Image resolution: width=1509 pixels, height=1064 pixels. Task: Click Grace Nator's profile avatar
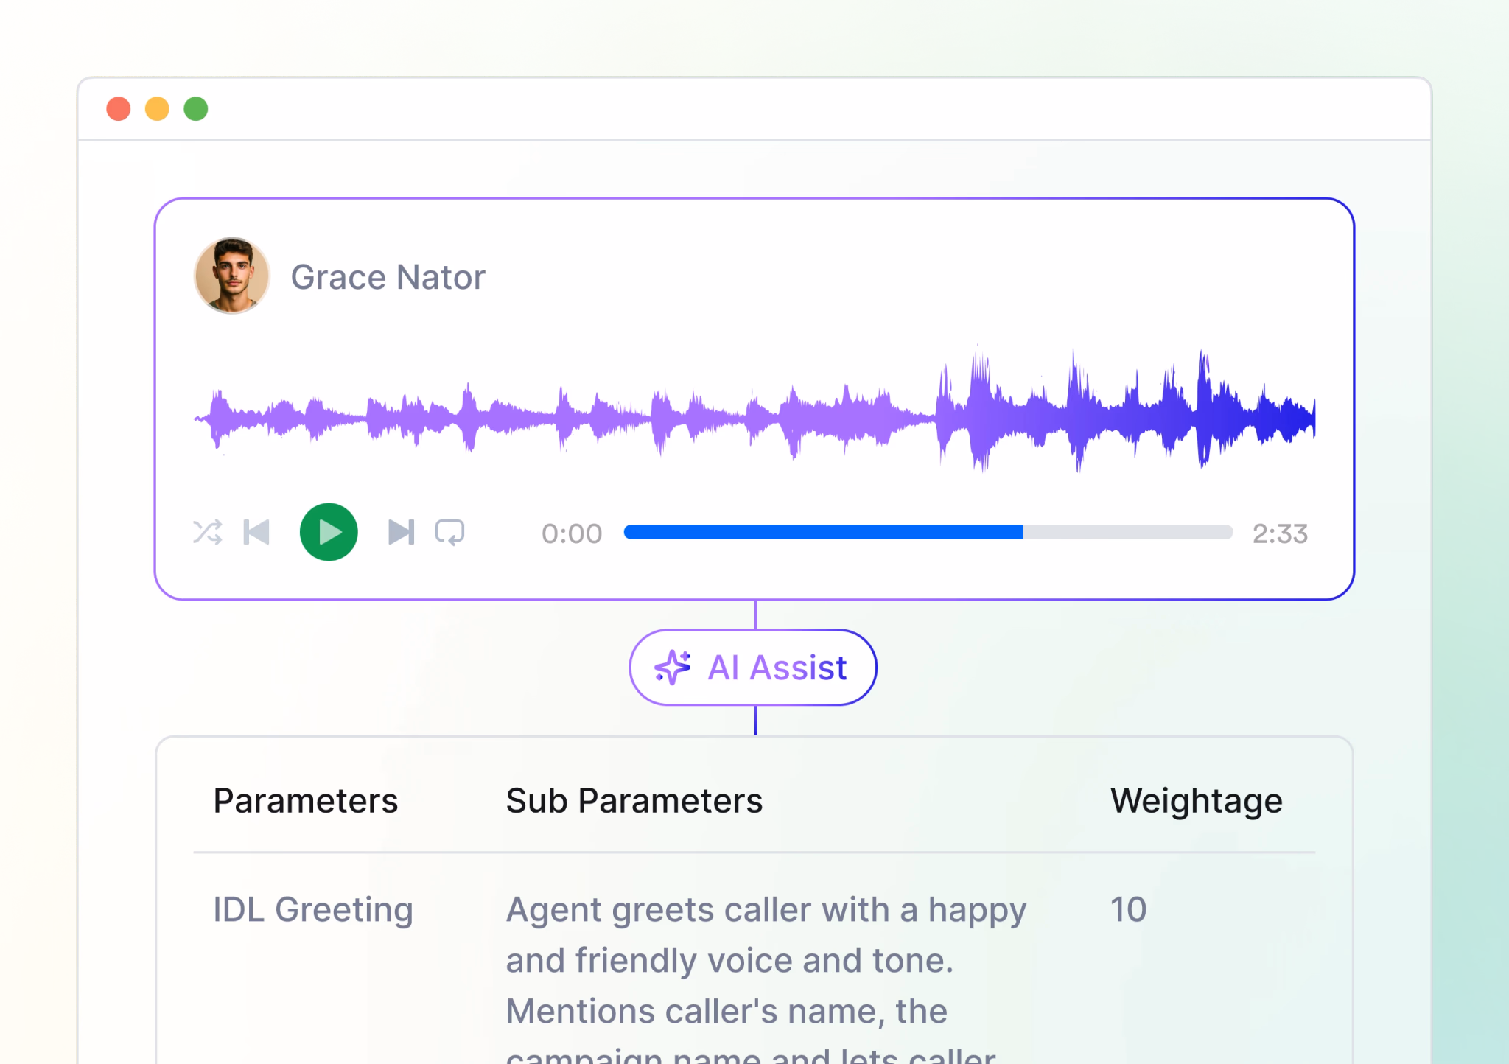tap(232, 276)
